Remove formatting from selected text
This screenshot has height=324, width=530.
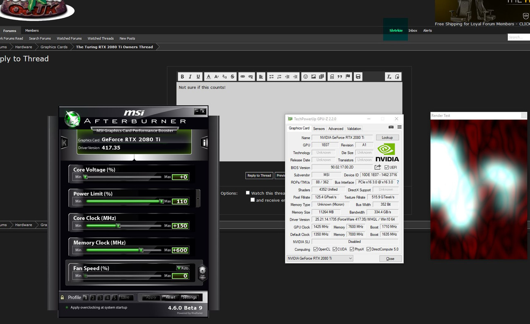click(389, 77)
